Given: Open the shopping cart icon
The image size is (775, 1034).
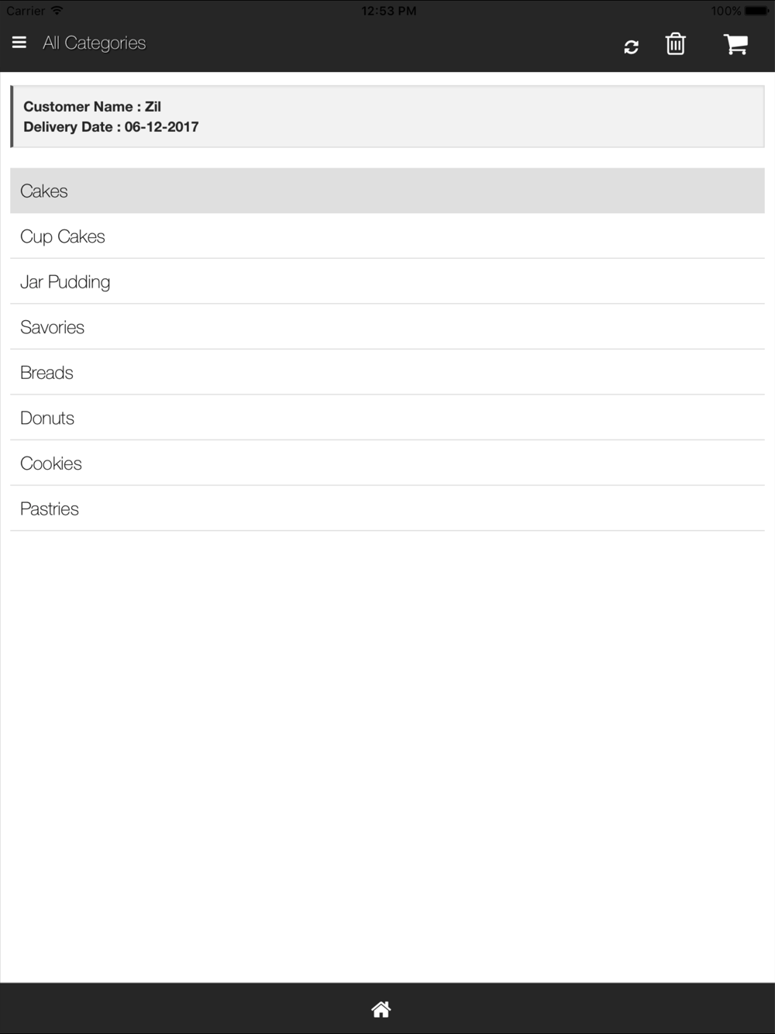Looking at the screenshot, I should click(735, 44).
